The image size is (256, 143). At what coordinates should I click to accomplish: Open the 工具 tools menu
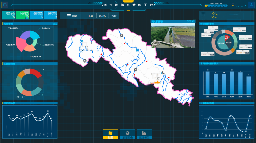[90, 15]
